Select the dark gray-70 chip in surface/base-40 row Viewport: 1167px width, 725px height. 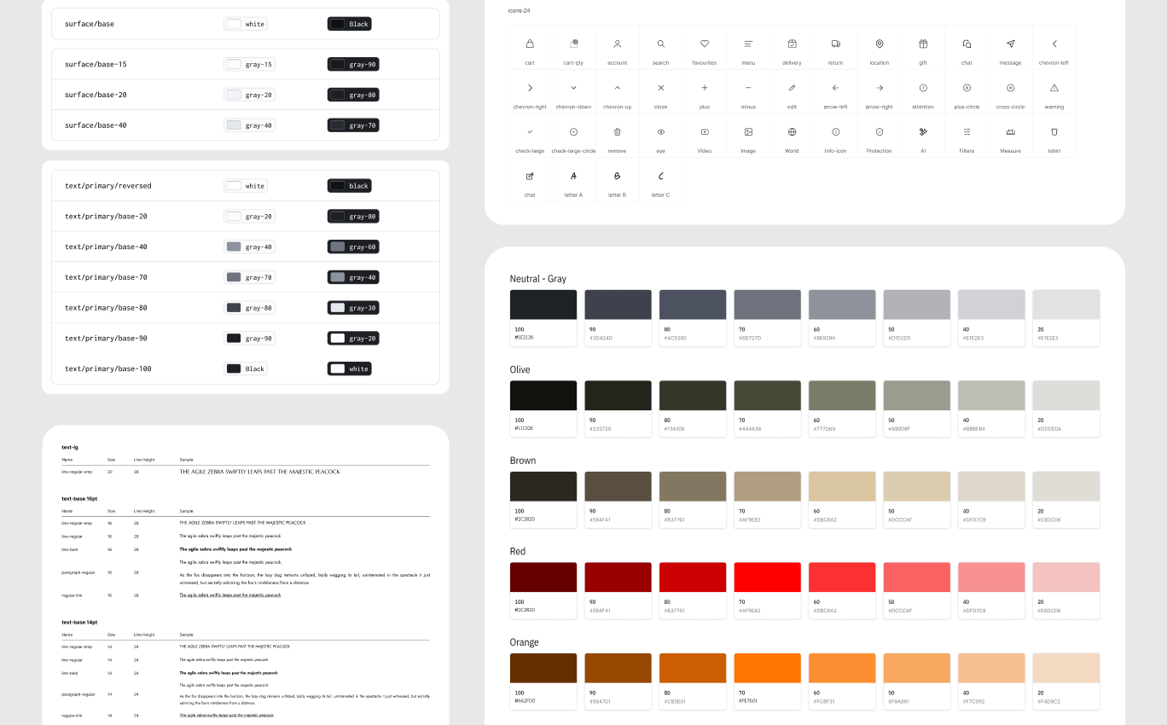click(353, 125)
